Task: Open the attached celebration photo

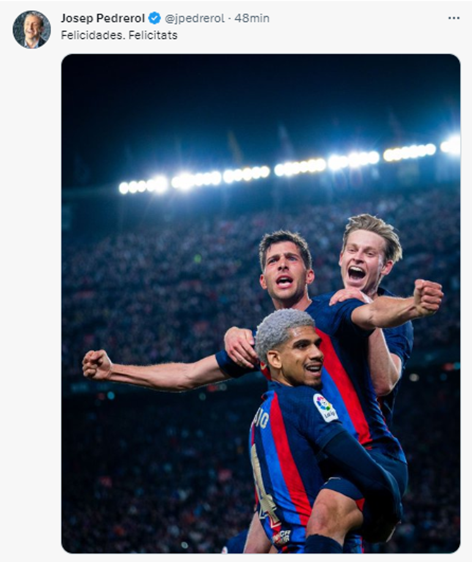Action: (x=260, y=303)
